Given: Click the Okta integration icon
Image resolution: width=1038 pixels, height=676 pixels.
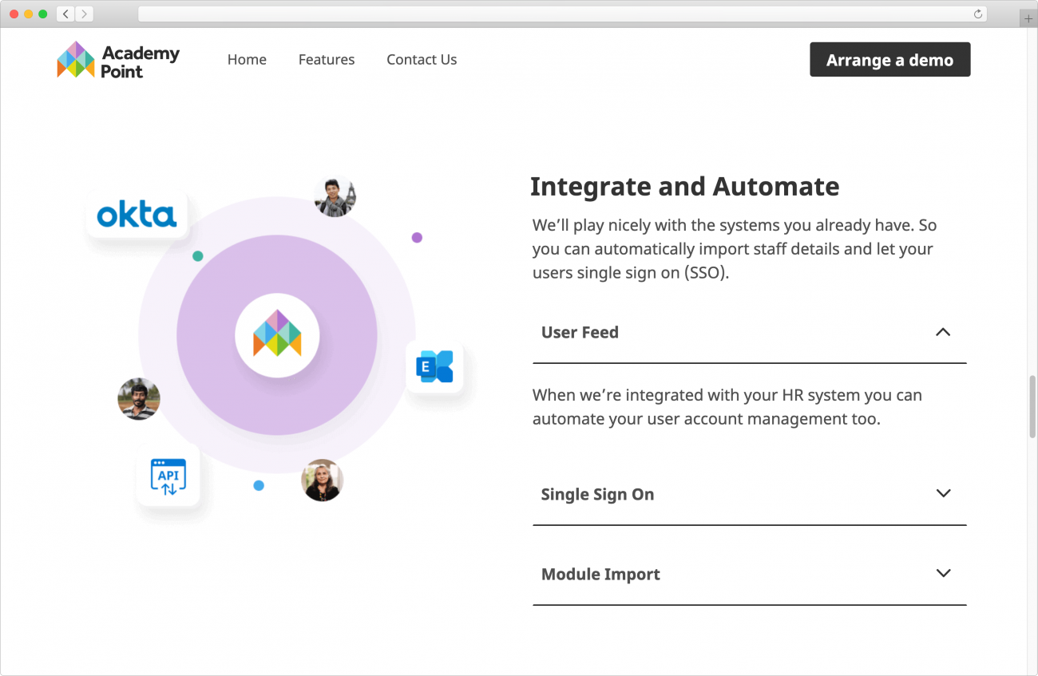Looking at the screenshot, I should [x=137, y=214].
